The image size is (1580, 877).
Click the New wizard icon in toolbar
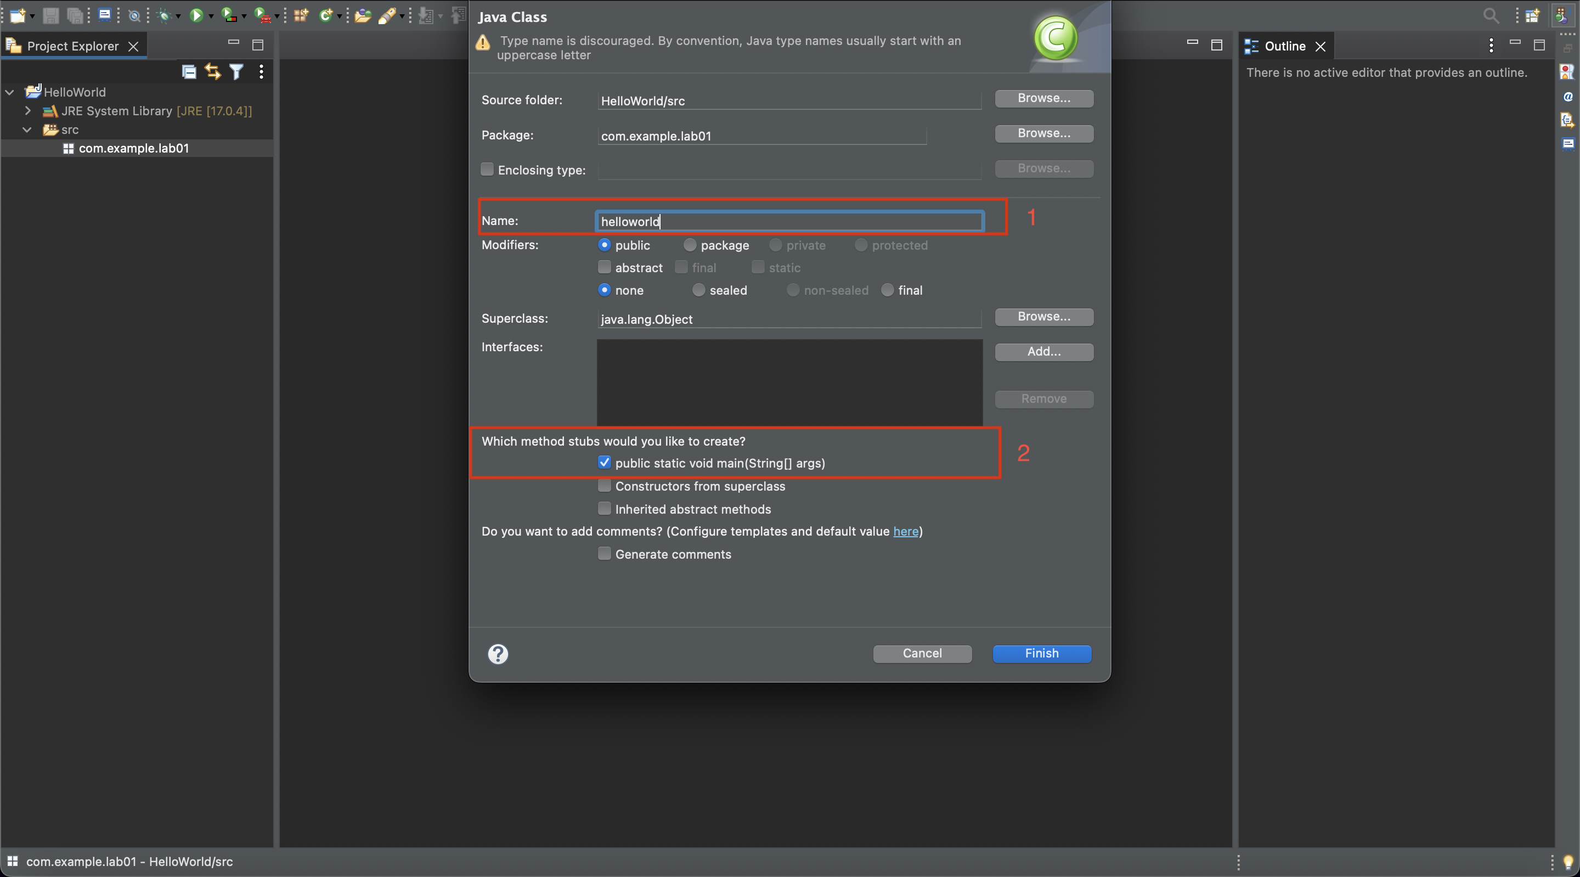click(17, 15)
